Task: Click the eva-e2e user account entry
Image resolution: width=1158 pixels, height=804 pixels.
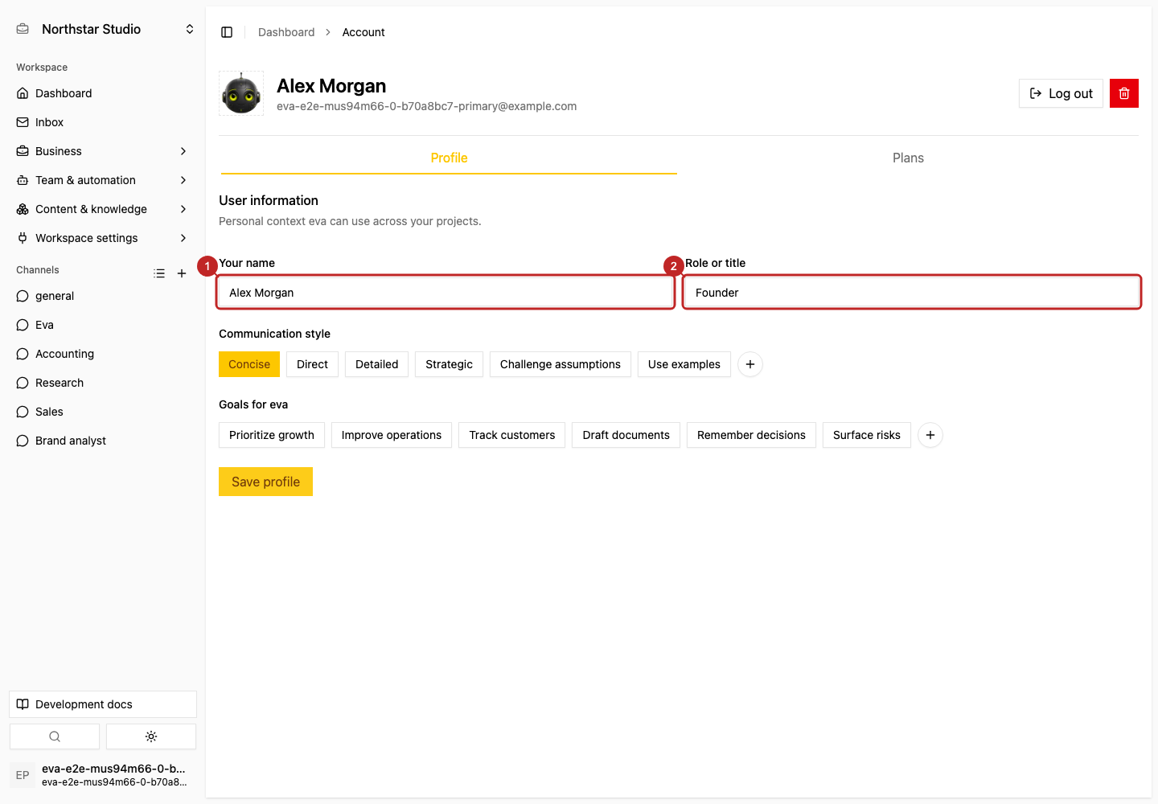Action: tap(103, 775)
